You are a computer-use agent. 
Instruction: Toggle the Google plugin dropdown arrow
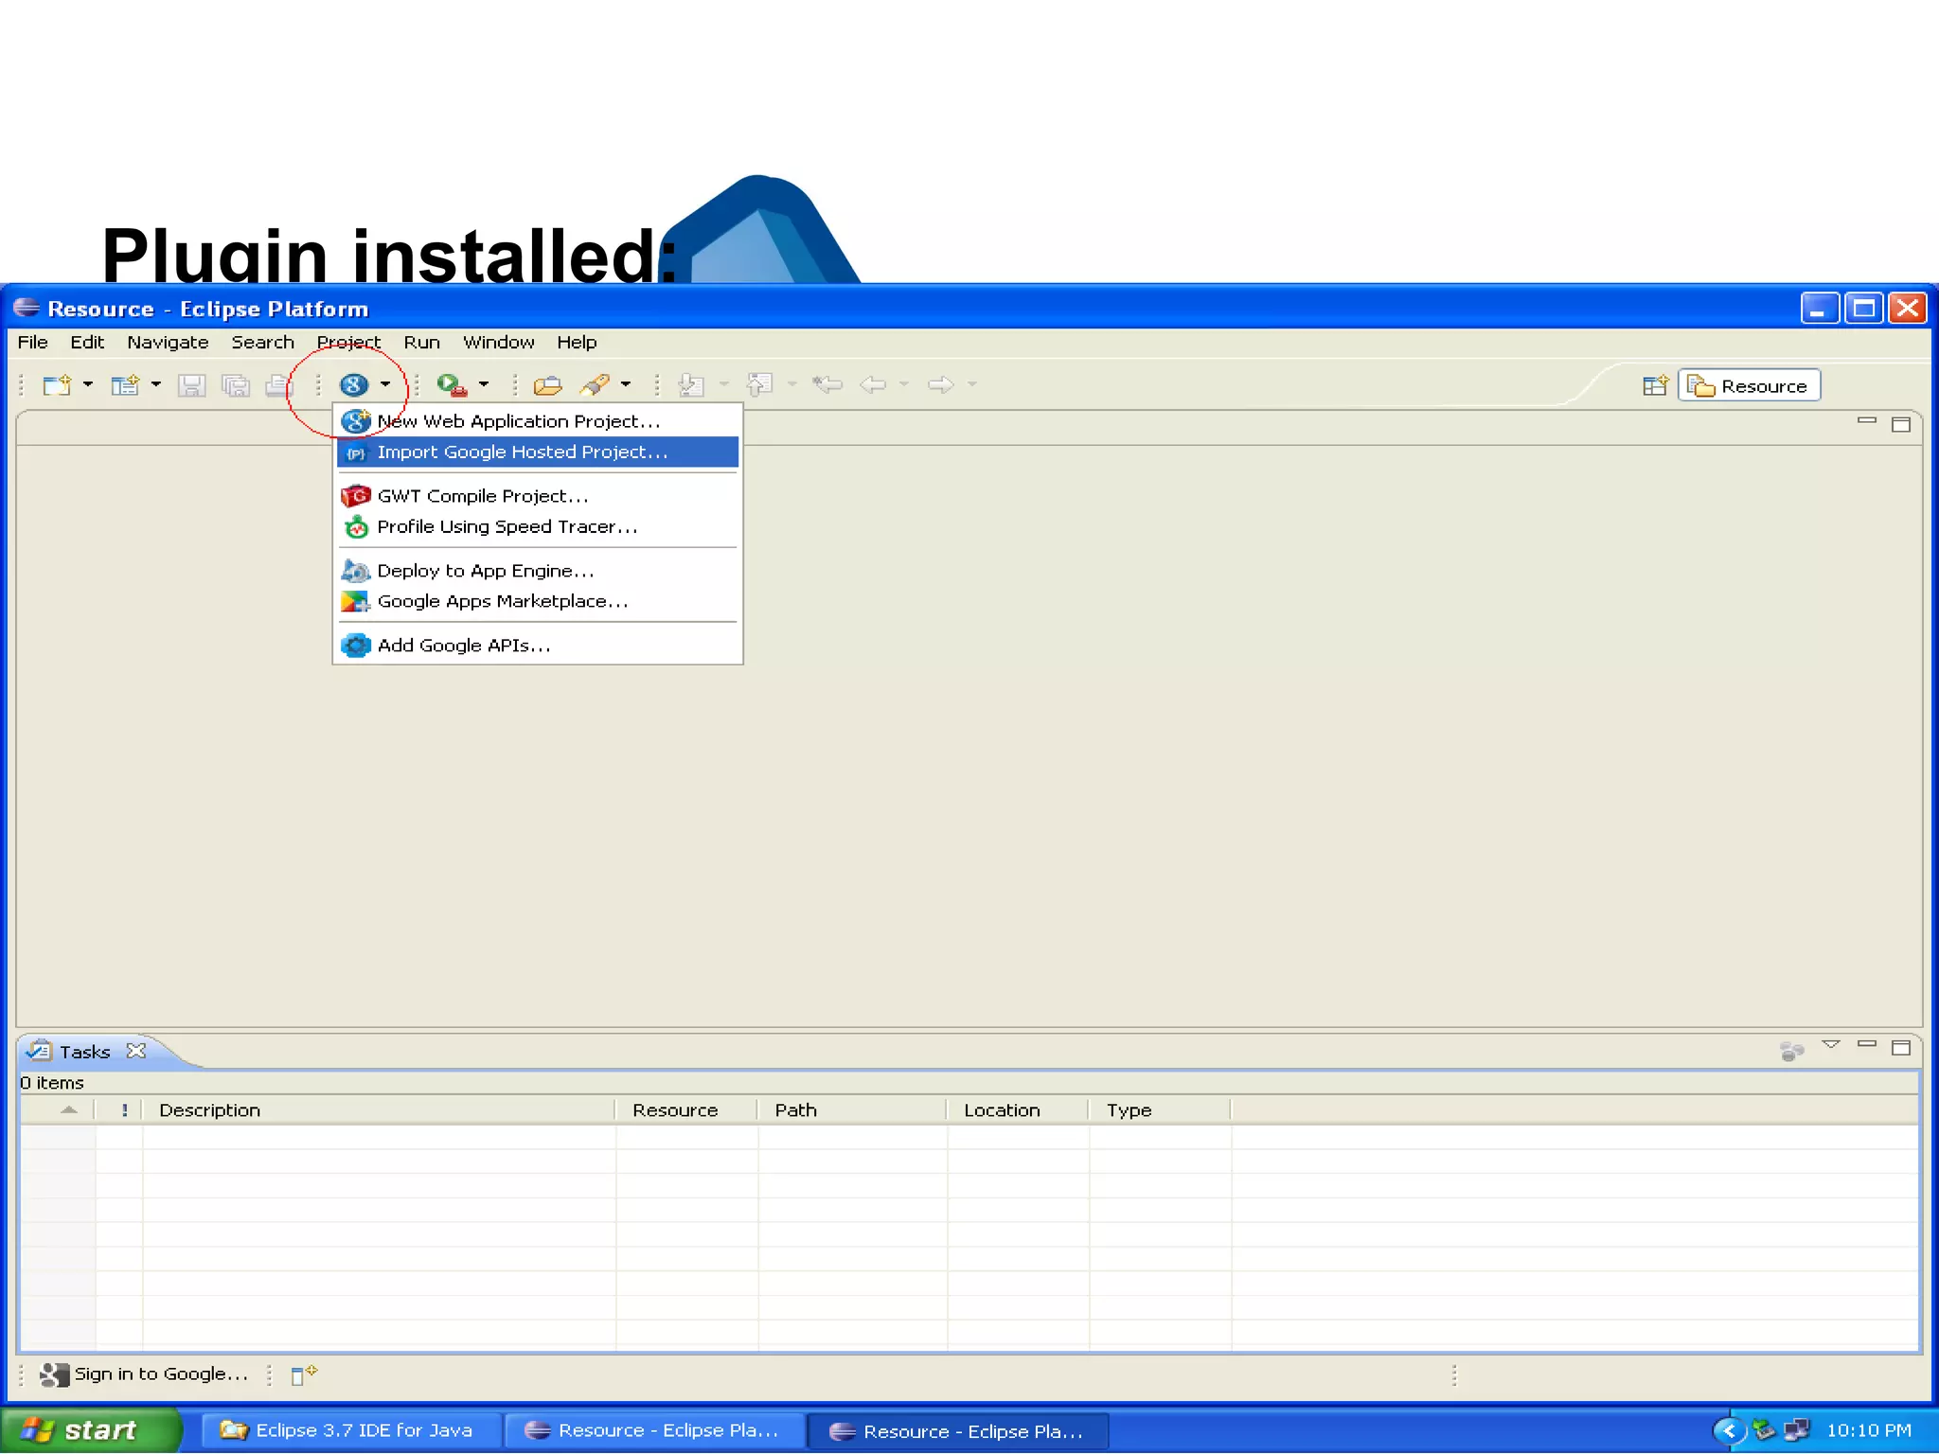385,384
